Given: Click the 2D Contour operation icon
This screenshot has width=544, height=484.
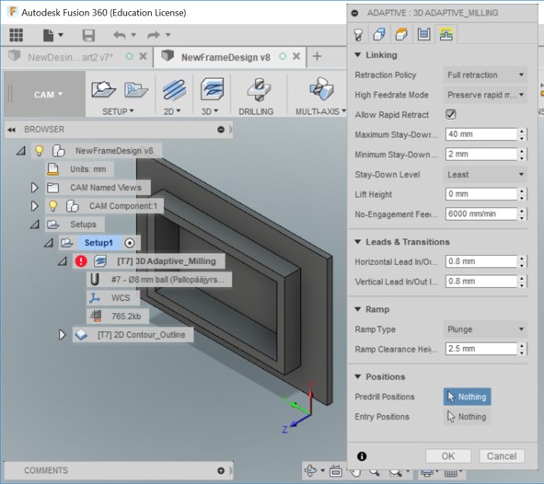Looking at the screenshot, I should (x=81, y=335).
